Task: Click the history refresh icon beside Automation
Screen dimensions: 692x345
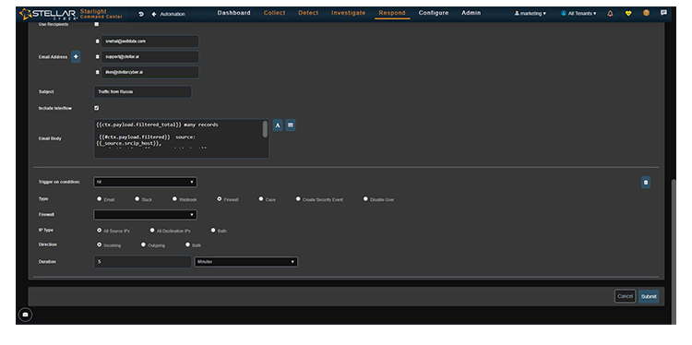Action: 141,14
